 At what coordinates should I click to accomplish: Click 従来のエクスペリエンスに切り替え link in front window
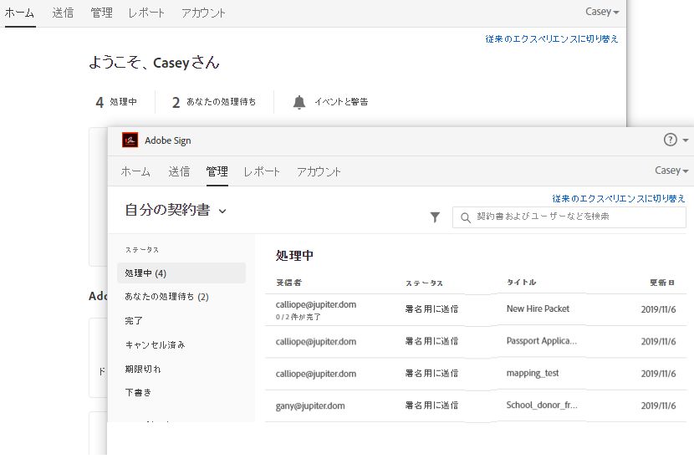(618, 199)
